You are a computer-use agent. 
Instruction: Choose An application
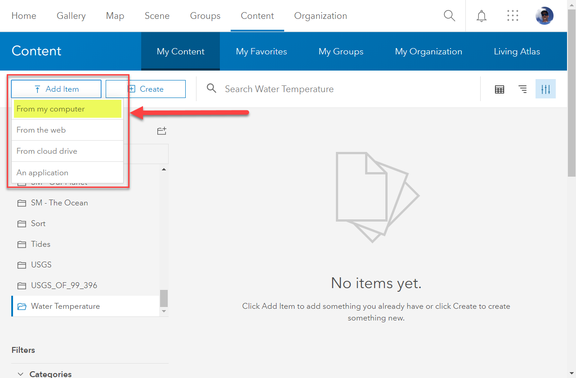pos(67,173)
